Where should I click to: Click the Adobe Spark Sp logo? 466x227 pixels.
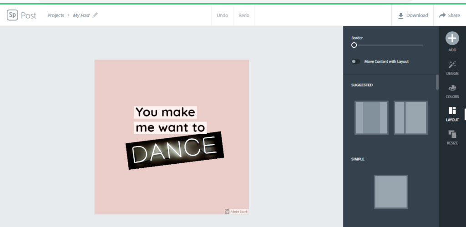pyautogui.click(x=12, y=15)
